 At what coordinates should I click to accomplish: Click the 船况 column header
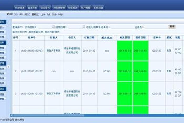point(169,37)
